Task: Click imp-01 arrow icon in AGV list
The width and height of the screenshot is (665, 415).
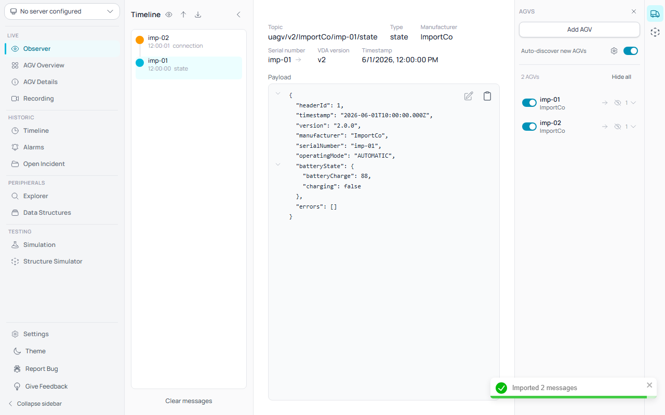Action: click(605, 103)
